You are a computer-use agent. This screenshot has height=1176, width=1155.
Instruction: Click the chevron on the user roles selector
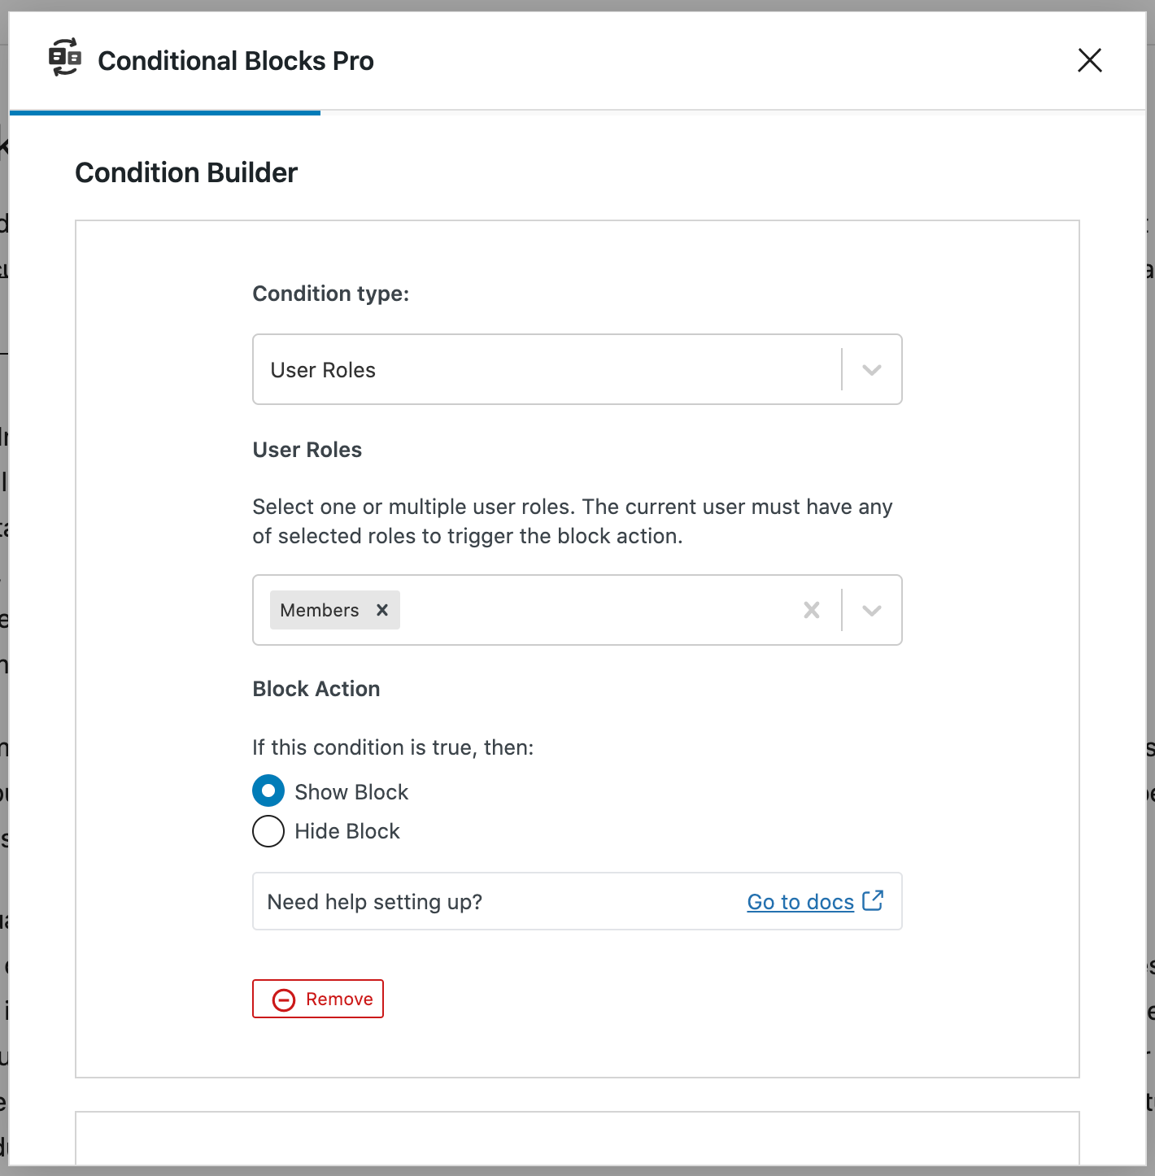point(871,610)
